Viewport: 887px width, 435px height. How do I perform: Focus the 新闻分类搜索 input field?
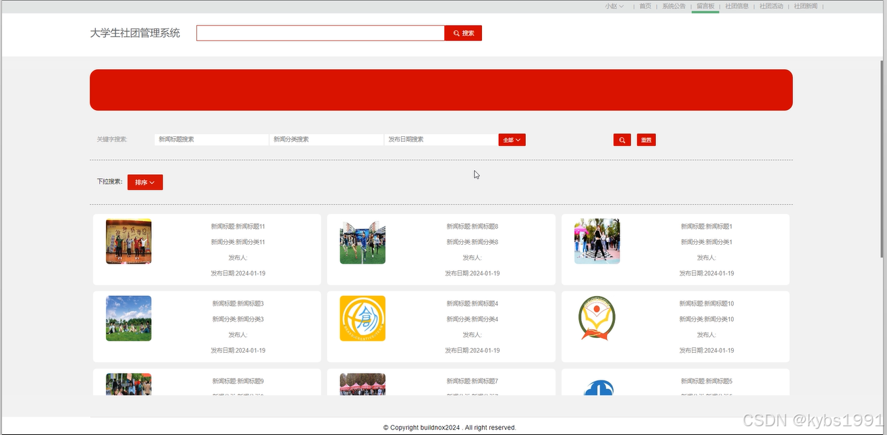coord(326,140)
